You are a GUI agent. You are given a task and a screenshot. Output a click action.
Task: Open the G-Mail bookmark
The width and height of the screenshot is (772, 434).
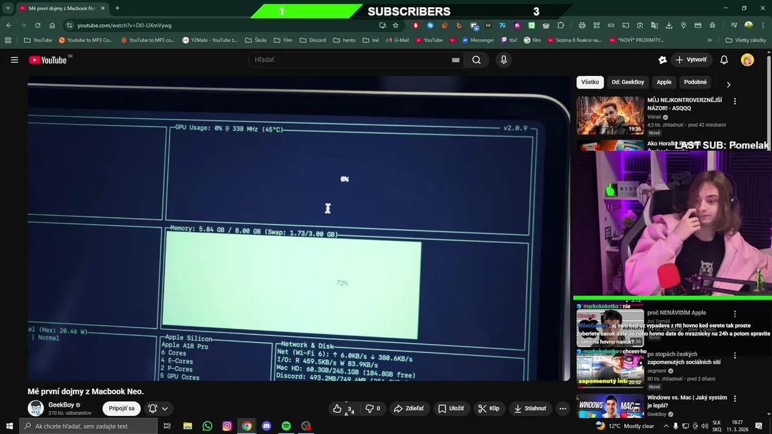pyautogui.click(x=396, y=40)
